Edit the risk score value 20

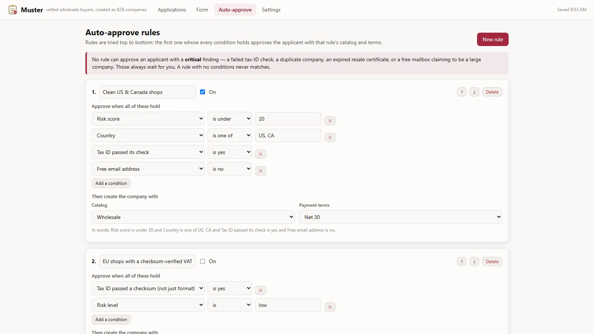click(x=288, y=119)
